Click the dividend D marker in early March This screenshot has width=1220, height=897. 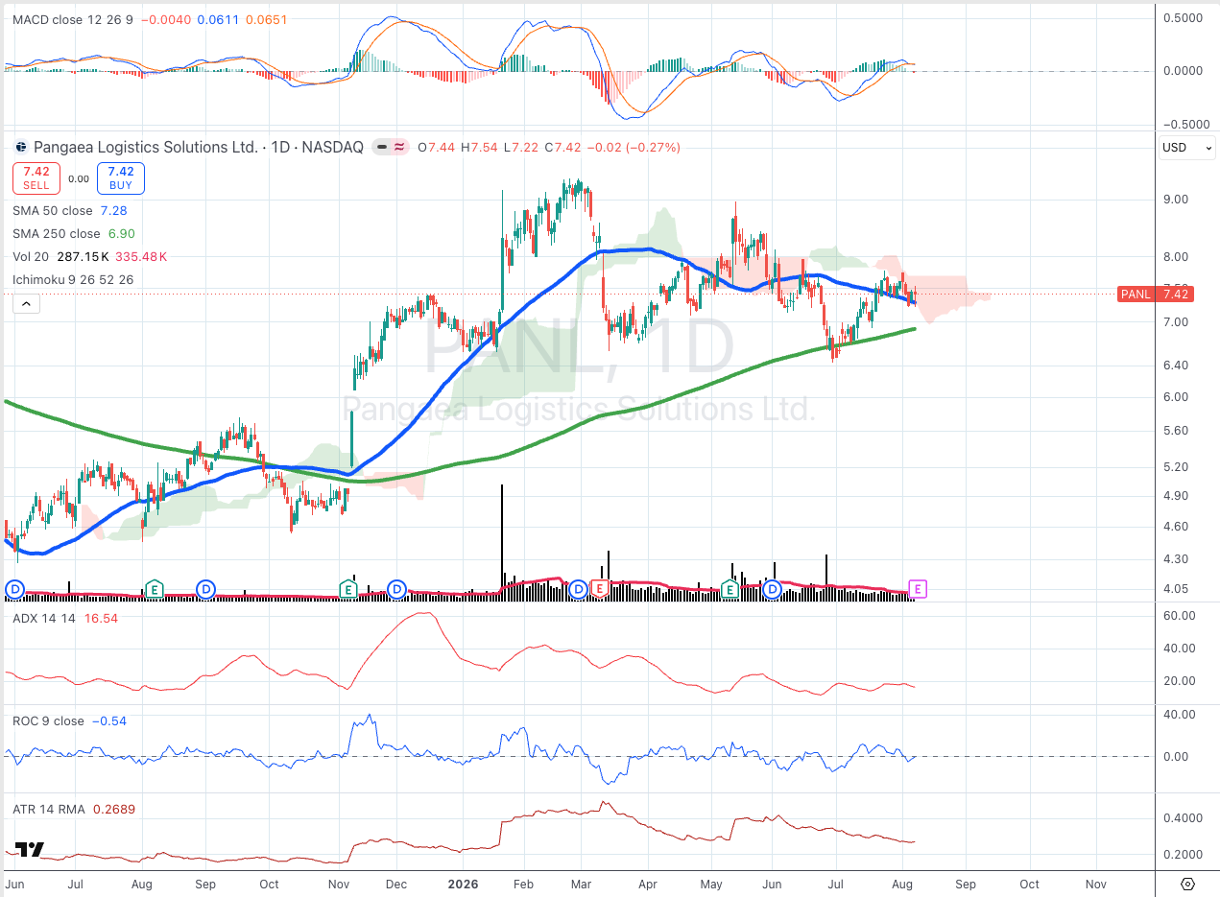[x=578, y=588]
